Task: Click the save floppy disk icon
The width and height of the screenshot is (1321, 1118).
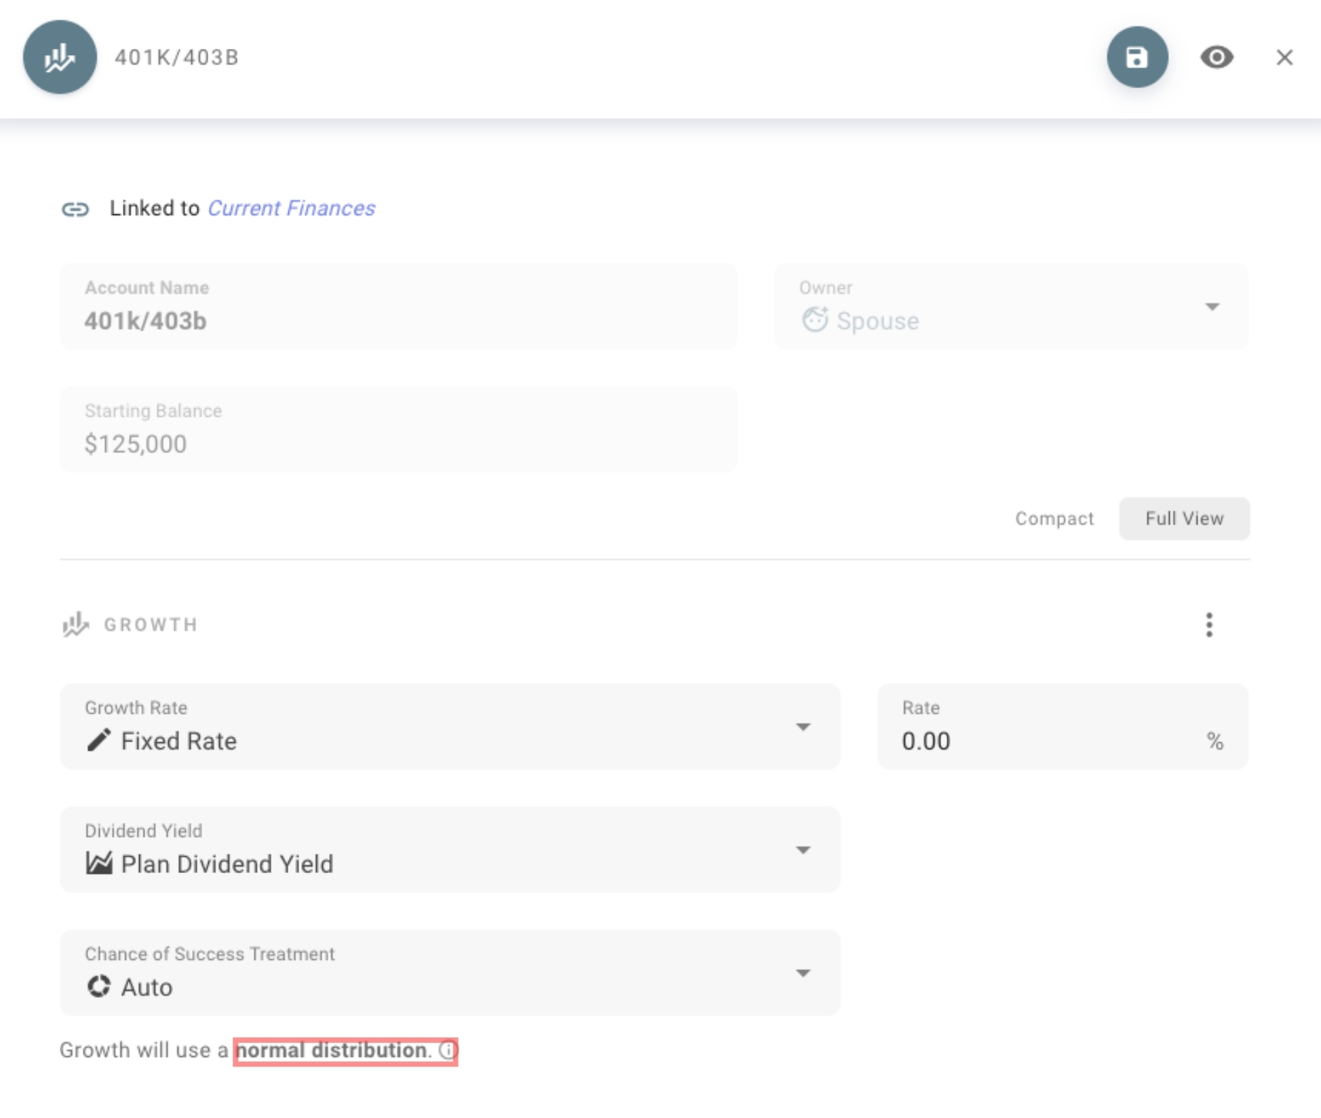Action: click(1136, 57)
